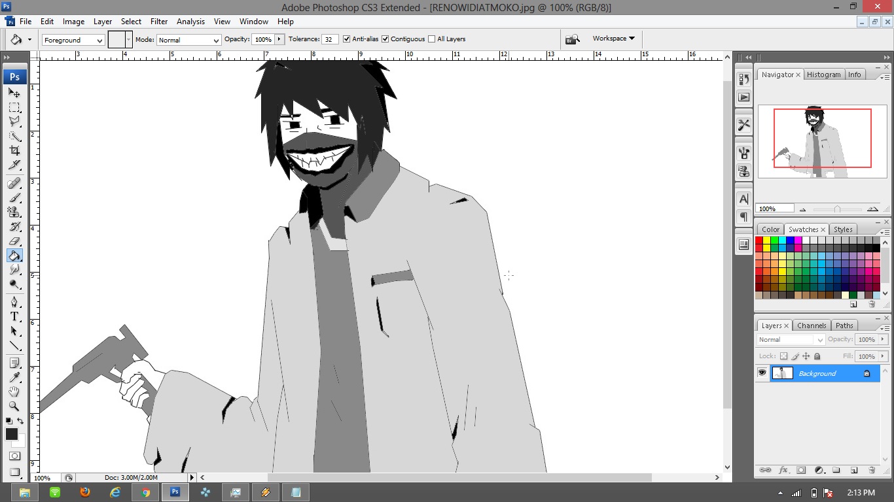This screenshot has height=502, width=894.
Task: Open the Mode dropdown in options bar
Action: pos(188,40)
